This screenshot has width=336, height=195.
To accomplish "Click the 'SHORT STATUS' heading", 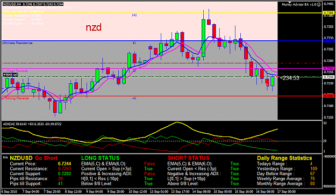I will click(188, 158).
